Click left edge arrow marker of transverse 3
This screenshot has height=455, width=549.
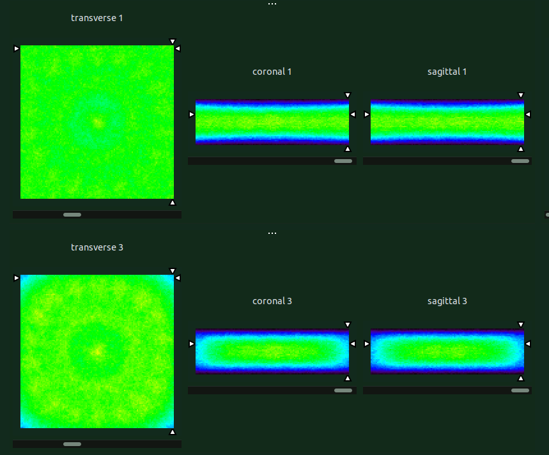(x=17, y=278)
